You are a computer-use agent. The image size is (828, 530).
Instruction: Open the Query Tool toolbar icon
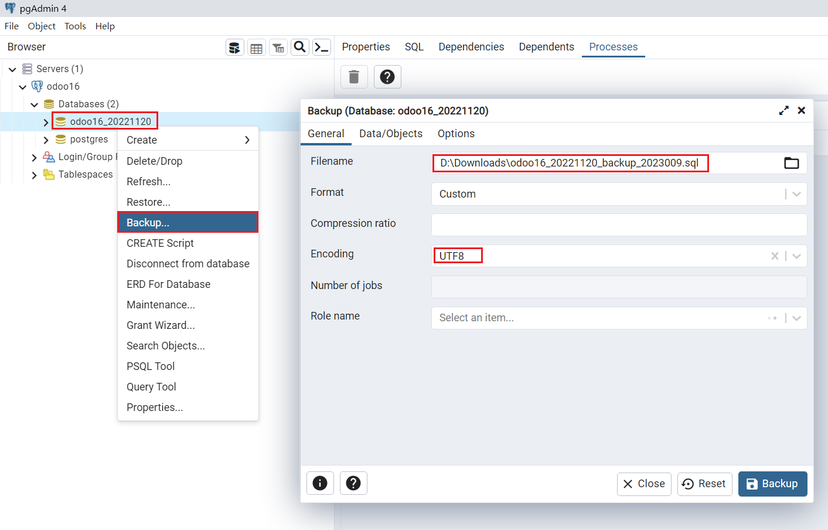tap(235, 47)
